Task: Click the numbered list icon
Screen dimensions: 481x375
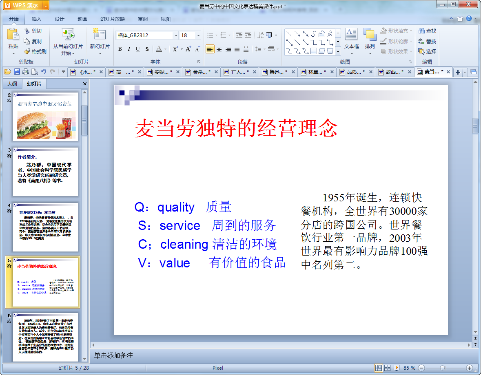Action: 224,35
